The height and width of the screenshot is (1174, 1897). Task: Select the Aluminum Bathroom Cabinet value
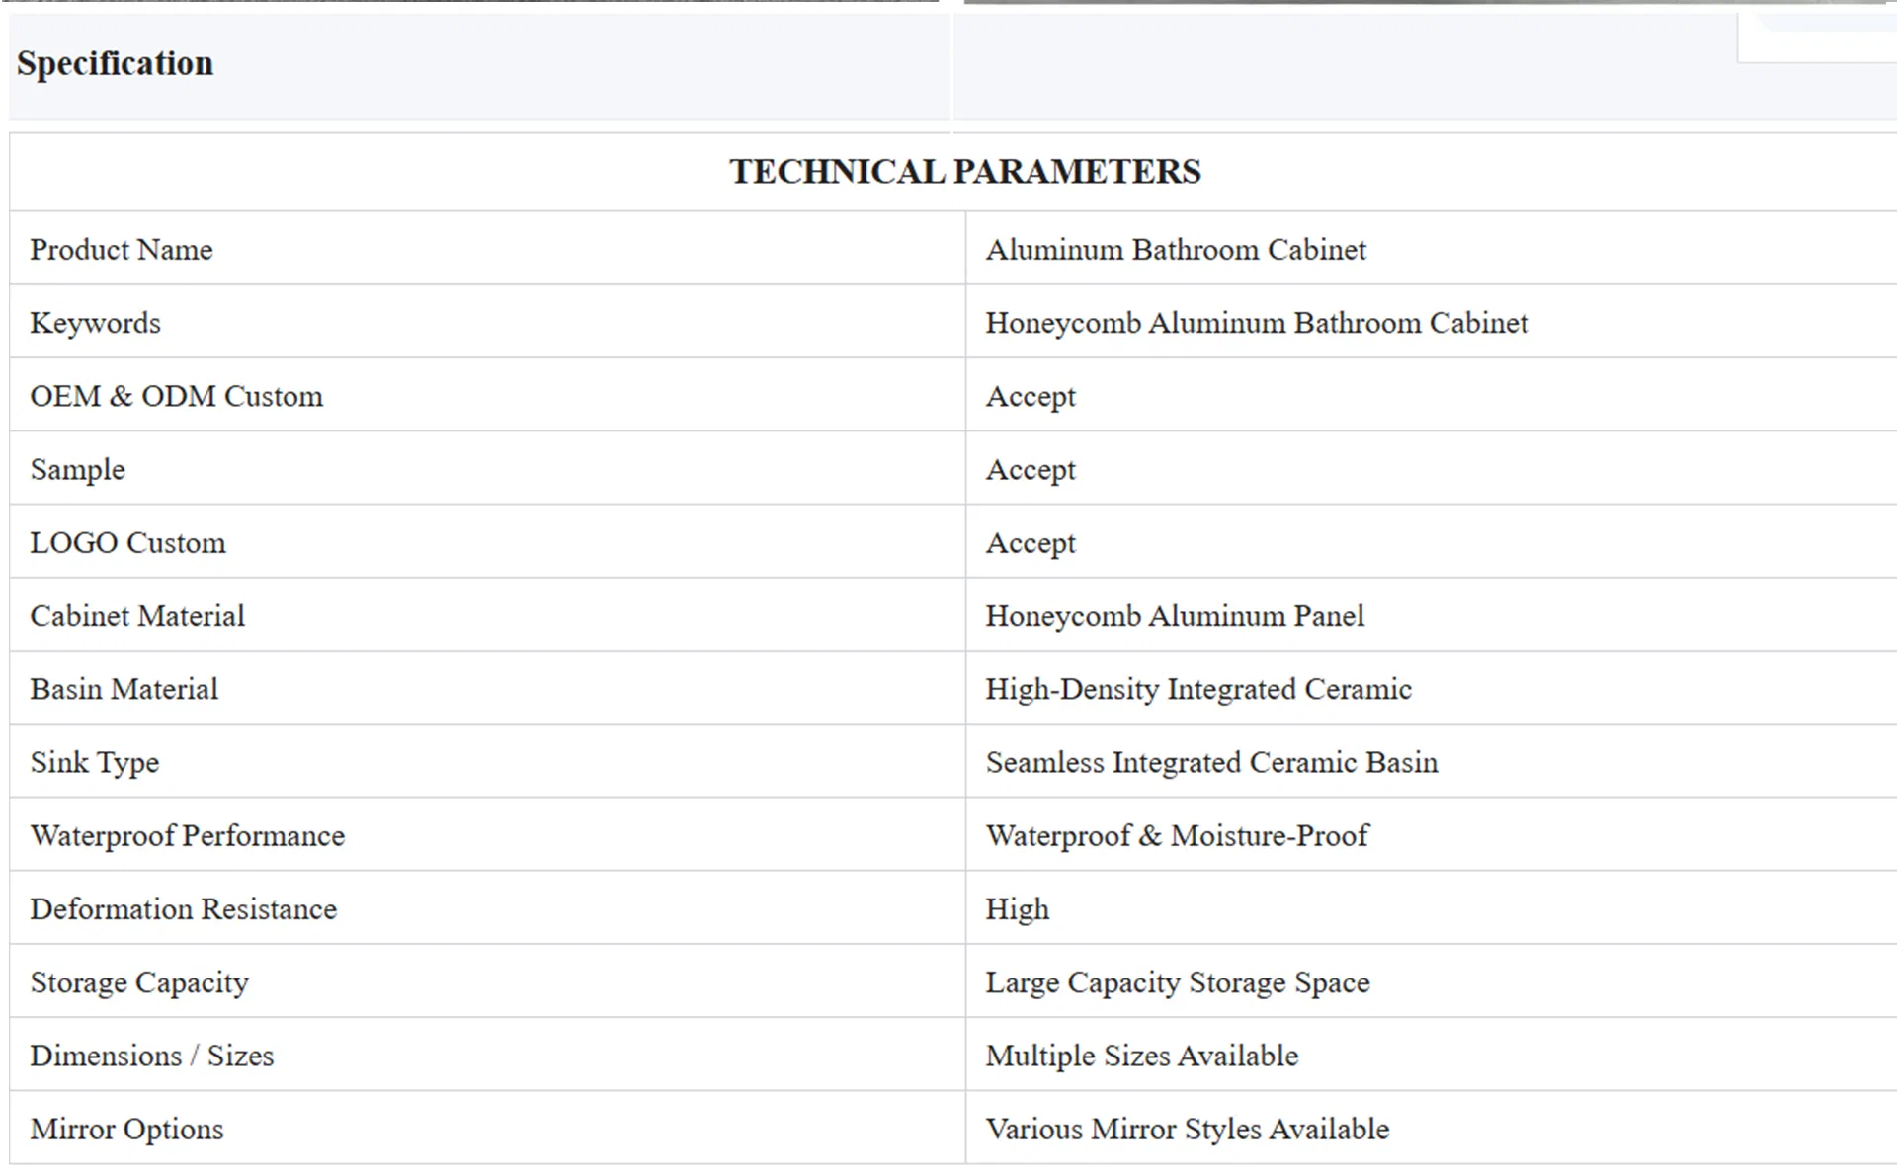(x=1176, y=250)
